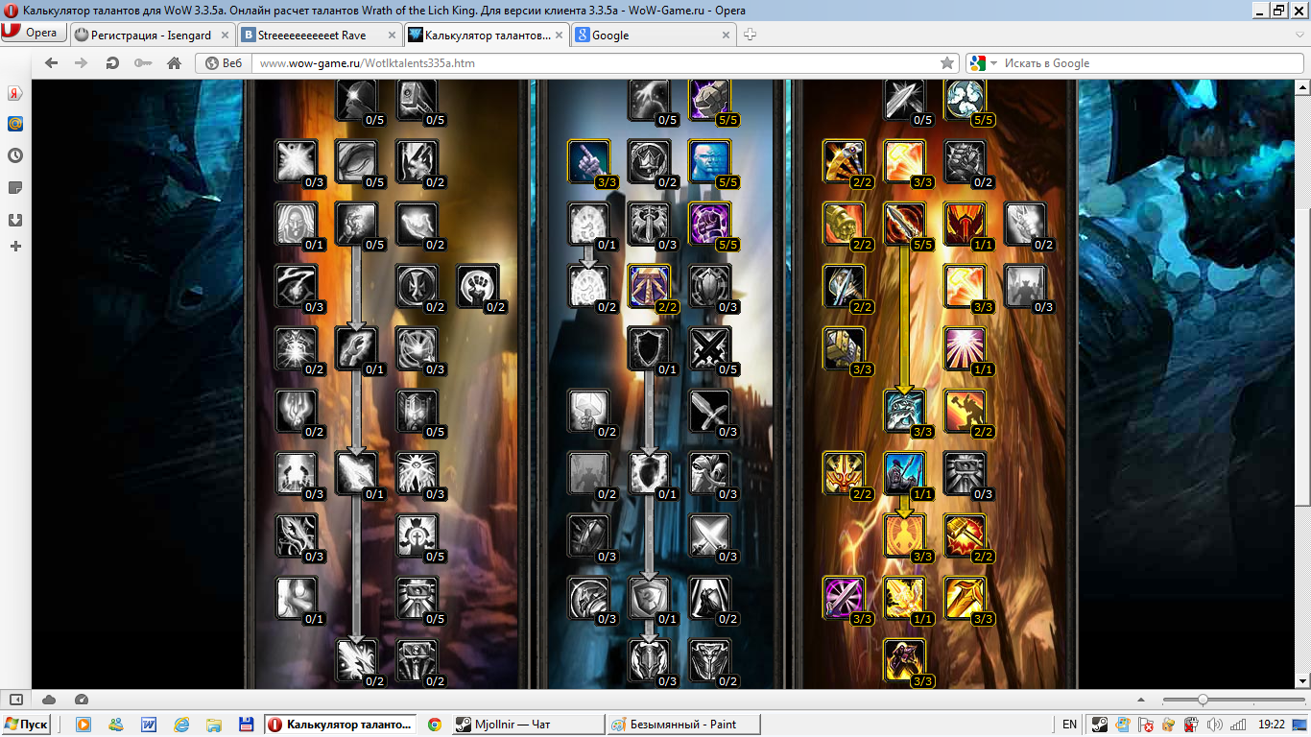Click the EN language indicator in tray
Image resolution: width=1311 pixels, height=737 pixels.
(1069, 725)
